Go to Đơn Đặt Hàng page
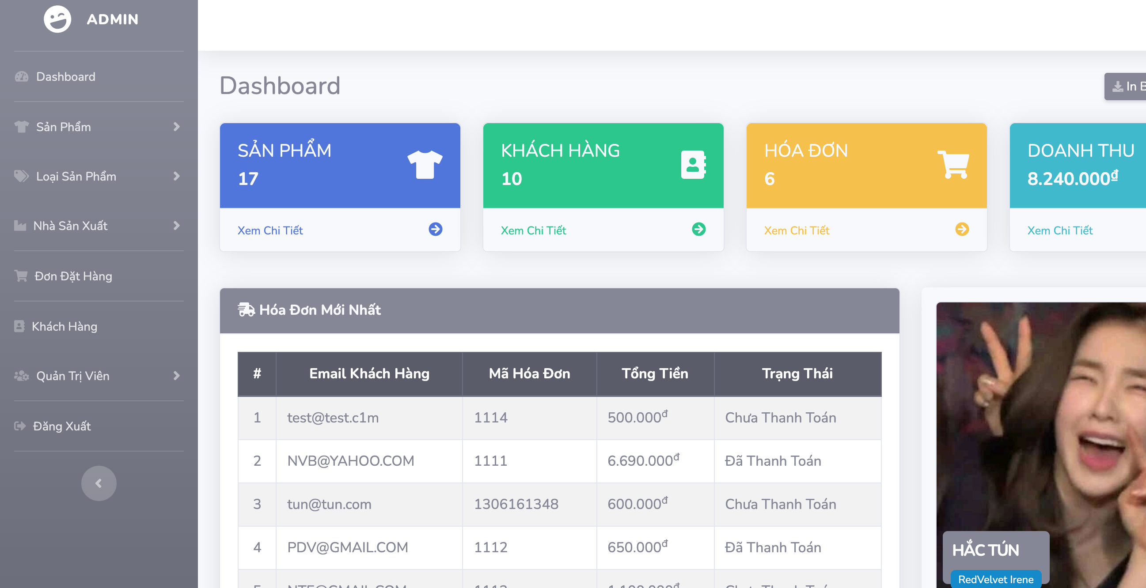This screenshot has width=1146, height=588. click(73, 276)
